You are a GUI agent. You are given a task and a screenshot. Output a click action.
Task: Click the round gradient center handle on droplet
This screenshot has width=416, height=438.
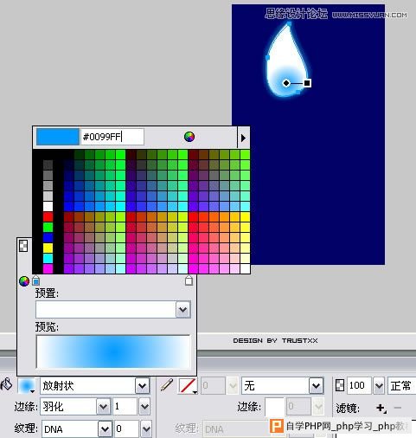click(286, 83)
